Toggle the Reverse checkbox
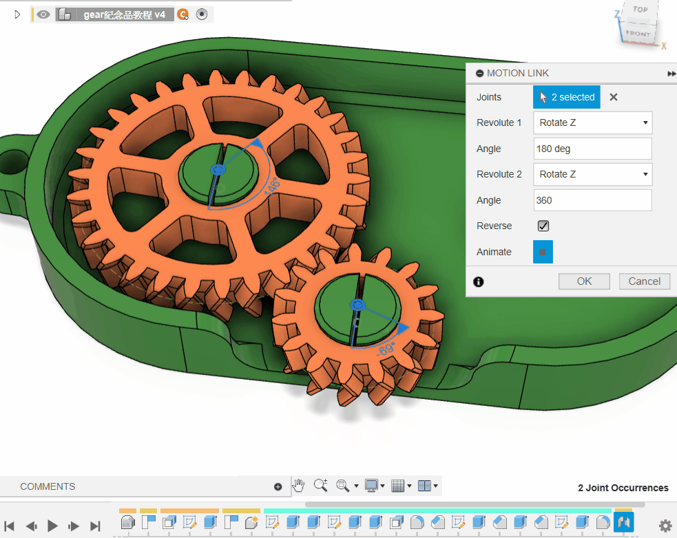677x538 pixels. pyautogui.click(x=543, y=226)
